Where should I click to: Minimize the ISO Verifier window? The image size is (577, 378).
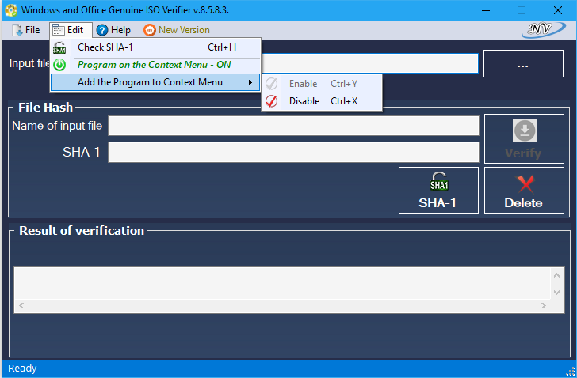(486, 10)
